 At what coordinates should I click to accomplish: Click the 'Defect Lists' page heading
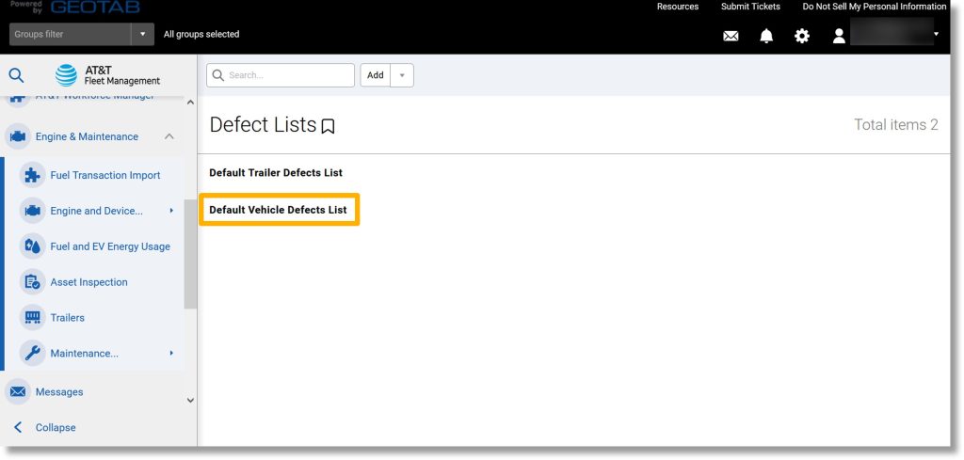[x=263, y=125]
